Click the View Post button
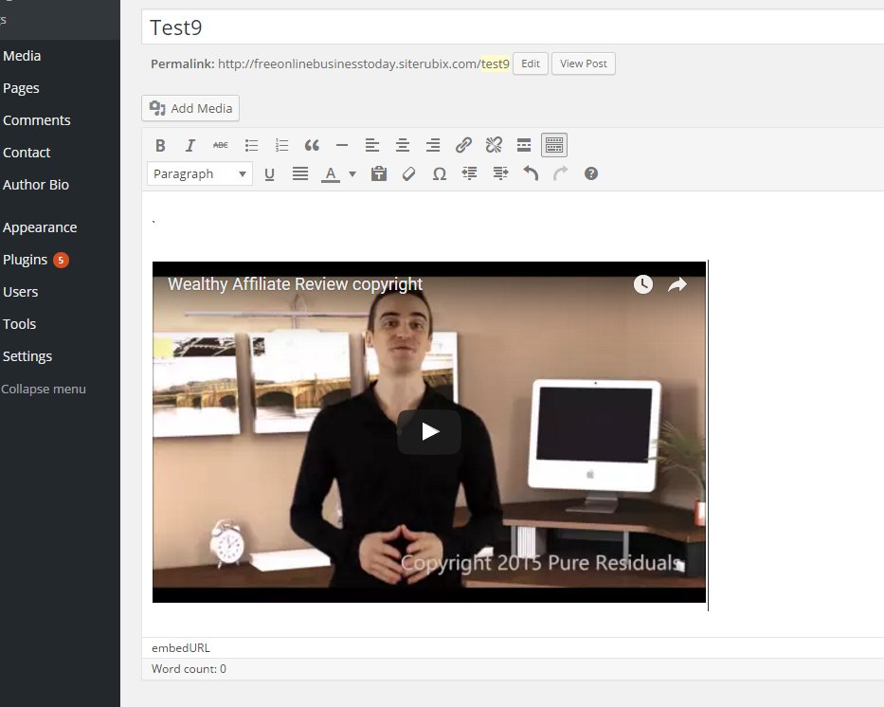 click(x=584, y=63)
